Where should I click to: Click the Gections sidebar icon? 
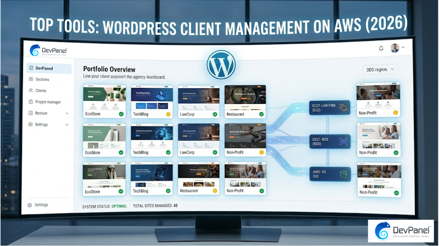pyautogui.click(x=31, y=79)
